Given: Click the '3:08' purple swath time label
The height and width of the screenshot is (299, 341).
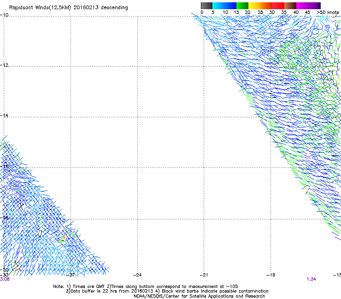Looking at the screenshot, I should pos(5,279).
